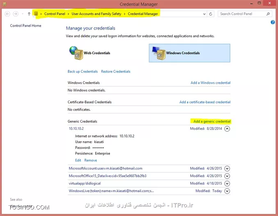Click 'No Windows credentials.' text

[87, 90]
